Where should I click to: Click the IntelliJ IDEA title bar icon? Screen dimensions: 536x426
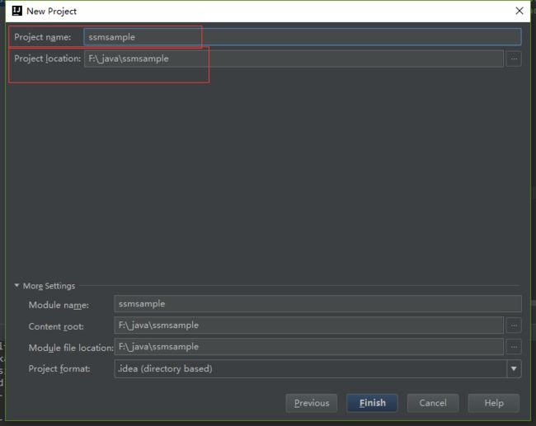16,11
